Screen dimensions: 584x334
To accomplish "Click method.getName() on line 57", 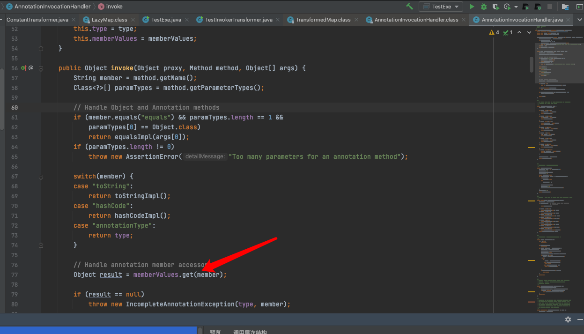I will 163,78.
